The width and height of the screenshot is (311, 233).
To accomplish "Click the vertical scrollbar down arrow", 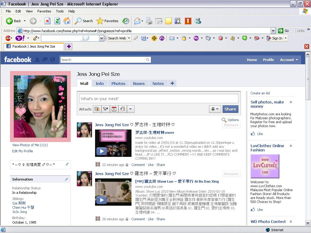I will (308, 223).
